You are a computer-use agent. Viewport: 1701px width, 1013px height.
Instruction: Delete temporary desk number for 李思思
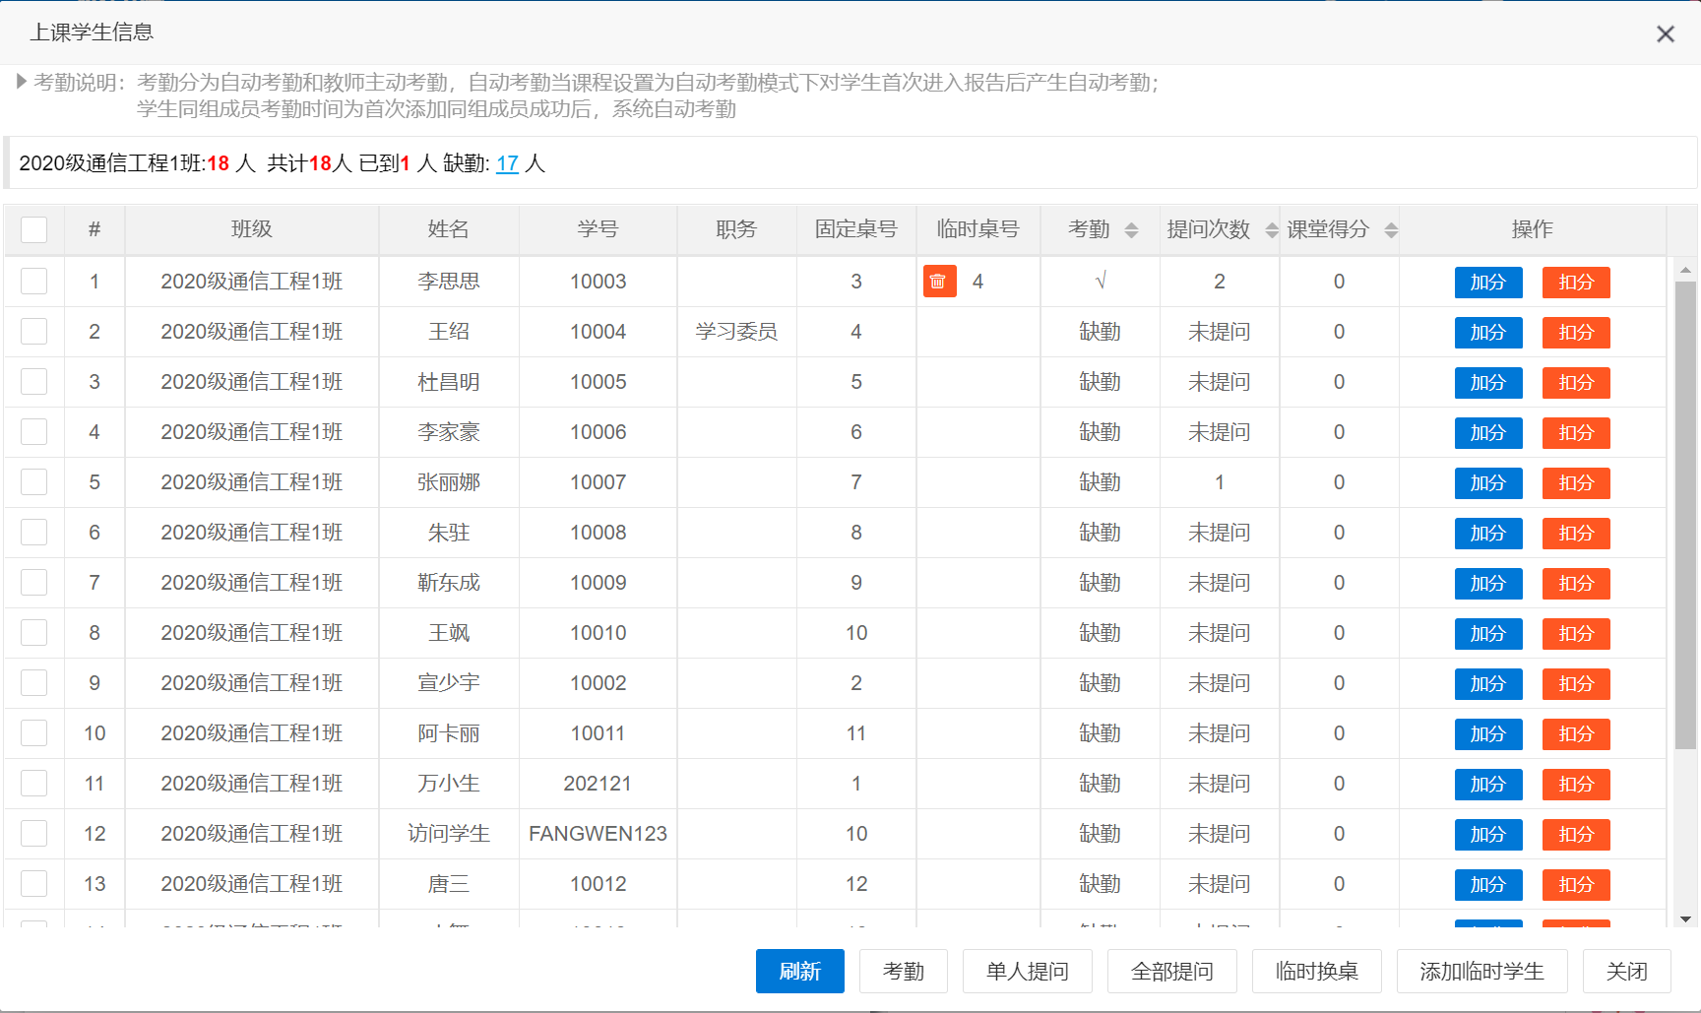(938, 282)
